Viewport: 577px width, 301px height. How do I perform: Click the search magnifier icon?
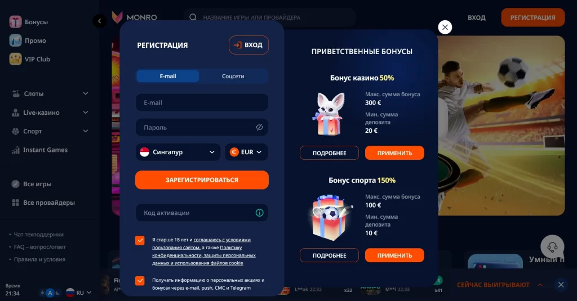(x=193, y=17)
